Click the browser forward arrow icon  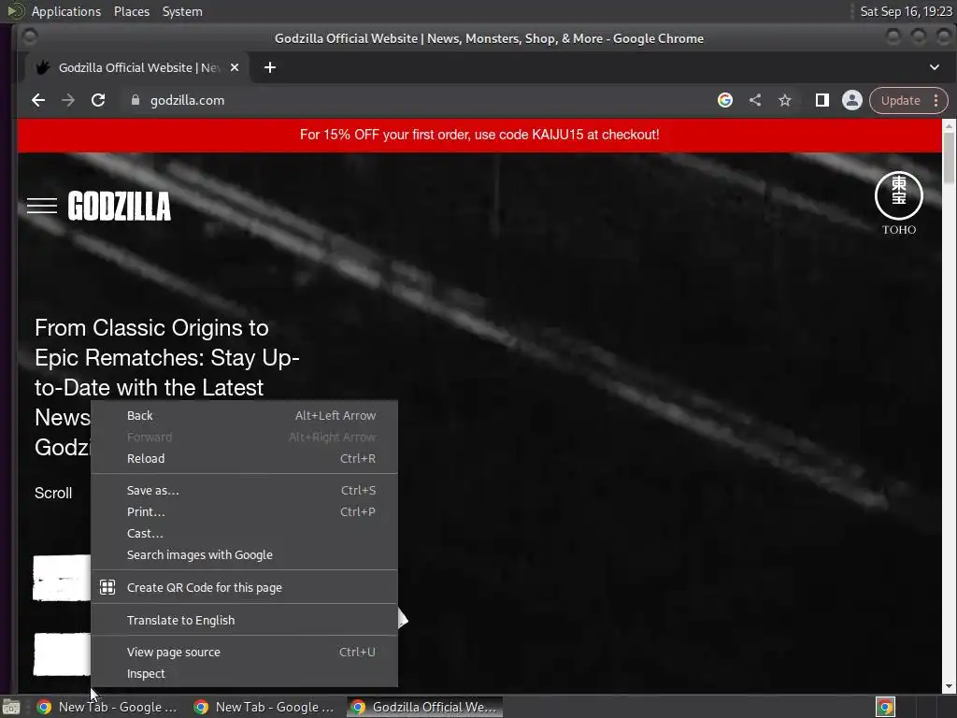pos(67,100)
